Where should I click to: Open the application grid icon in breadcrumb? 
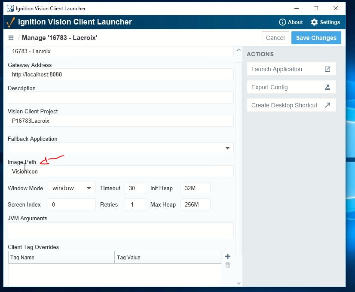11,38
